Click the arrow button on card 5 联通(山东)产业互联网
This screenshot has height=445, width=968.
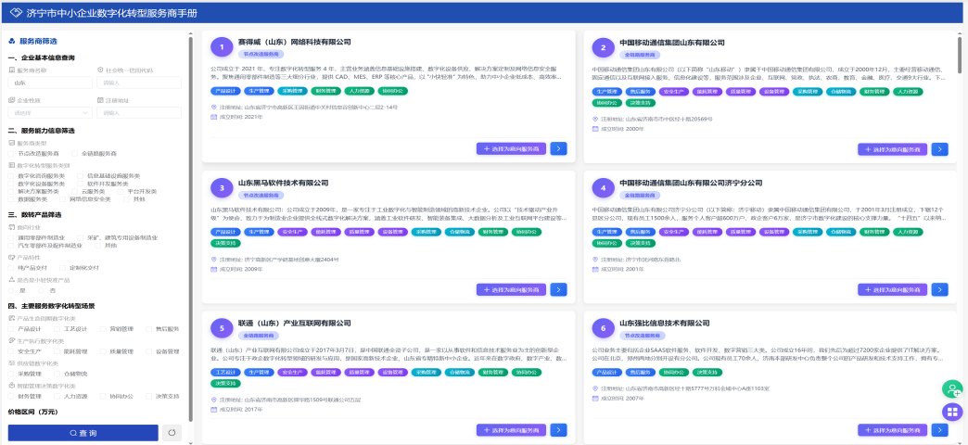[x=558, y=430]
